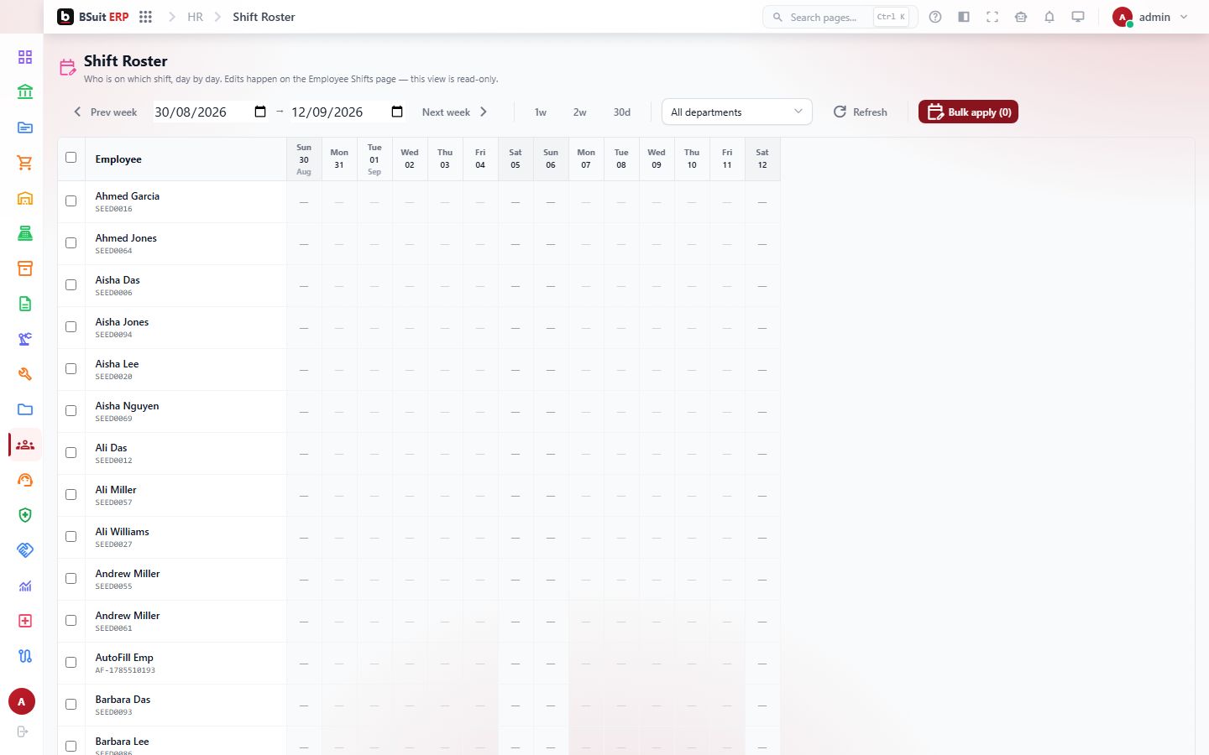This screenshot has width=1209, height=755.
Task: Click the Bulk apply (0) button
Action: point(968,112)
